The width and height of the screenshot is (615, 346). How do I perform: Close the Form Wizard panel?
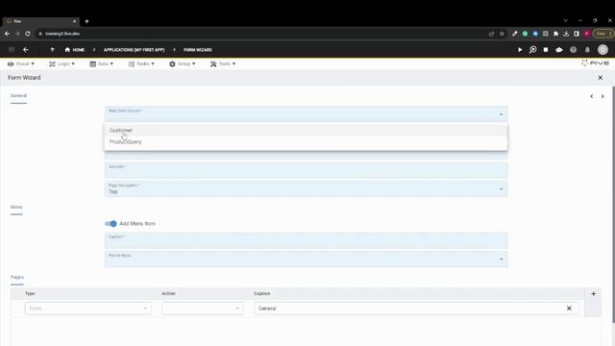[x=600, y=78]
